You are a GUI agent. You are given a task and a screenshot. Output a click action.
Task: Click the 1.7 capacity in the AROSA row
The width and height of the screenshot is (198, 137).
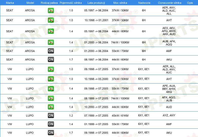pyautogui.click(x=71, y=60)
